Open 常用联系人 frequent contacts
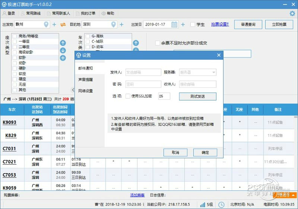This screenshot has width=298, height=209. pos(59,13)
